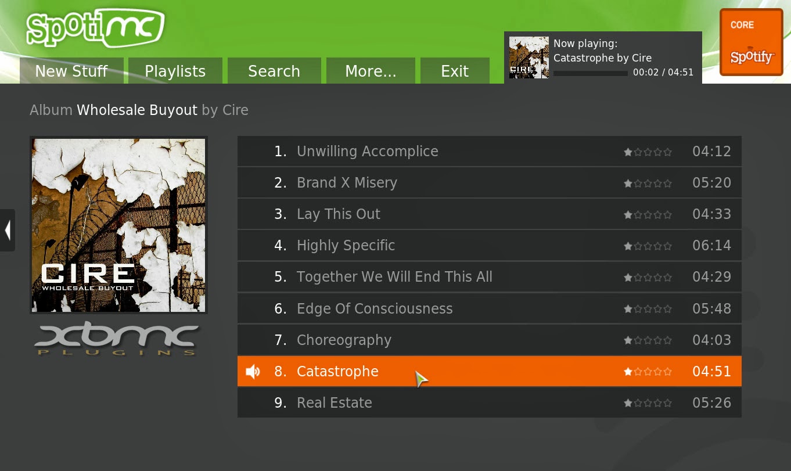This screenshot has width=791, height=471.
Task: Switch to the Playlists section
Action: point(175,70)
